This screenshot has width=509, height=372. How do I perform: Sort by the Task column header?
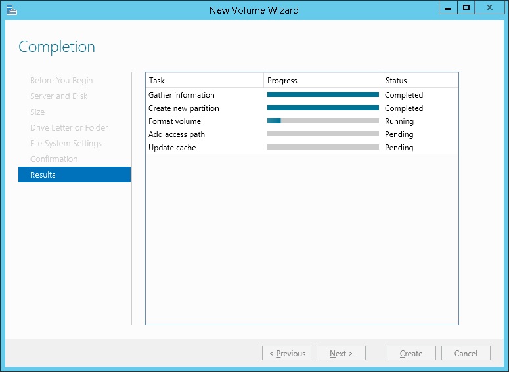[204, 81]
